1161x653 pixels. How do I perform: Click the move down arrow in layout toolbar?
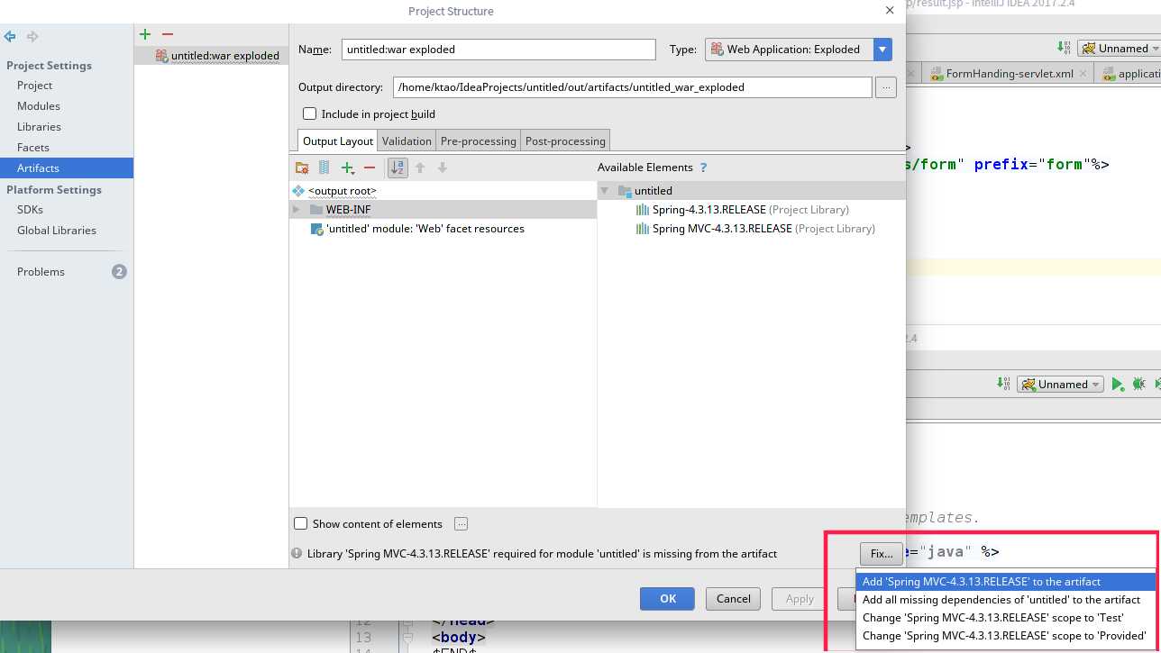pos(442,168)
